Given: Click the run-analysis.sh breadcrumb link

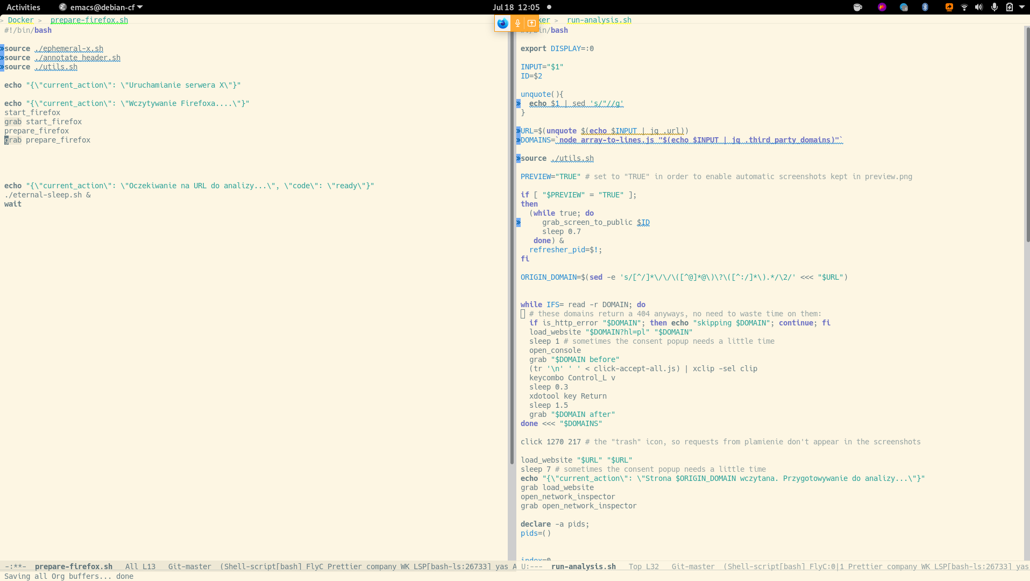Looking at the screenshot, I should tap(599, 20).
